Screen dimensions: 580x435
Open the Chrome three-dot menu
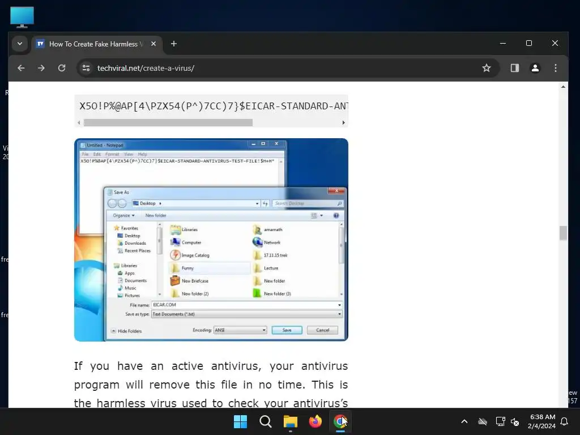pyautogui.click(x=555, y=68)
